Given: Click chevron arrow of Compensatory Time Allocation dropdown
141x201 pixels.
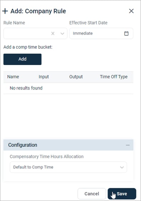Looking at the screenshot, I should pyautogui.click(x=122, y=167).
